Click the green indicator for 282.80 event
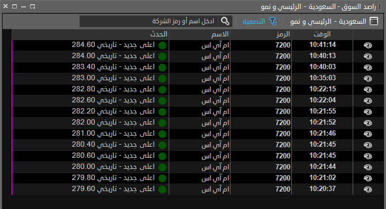Screen dimensions: 386x209 162,90
